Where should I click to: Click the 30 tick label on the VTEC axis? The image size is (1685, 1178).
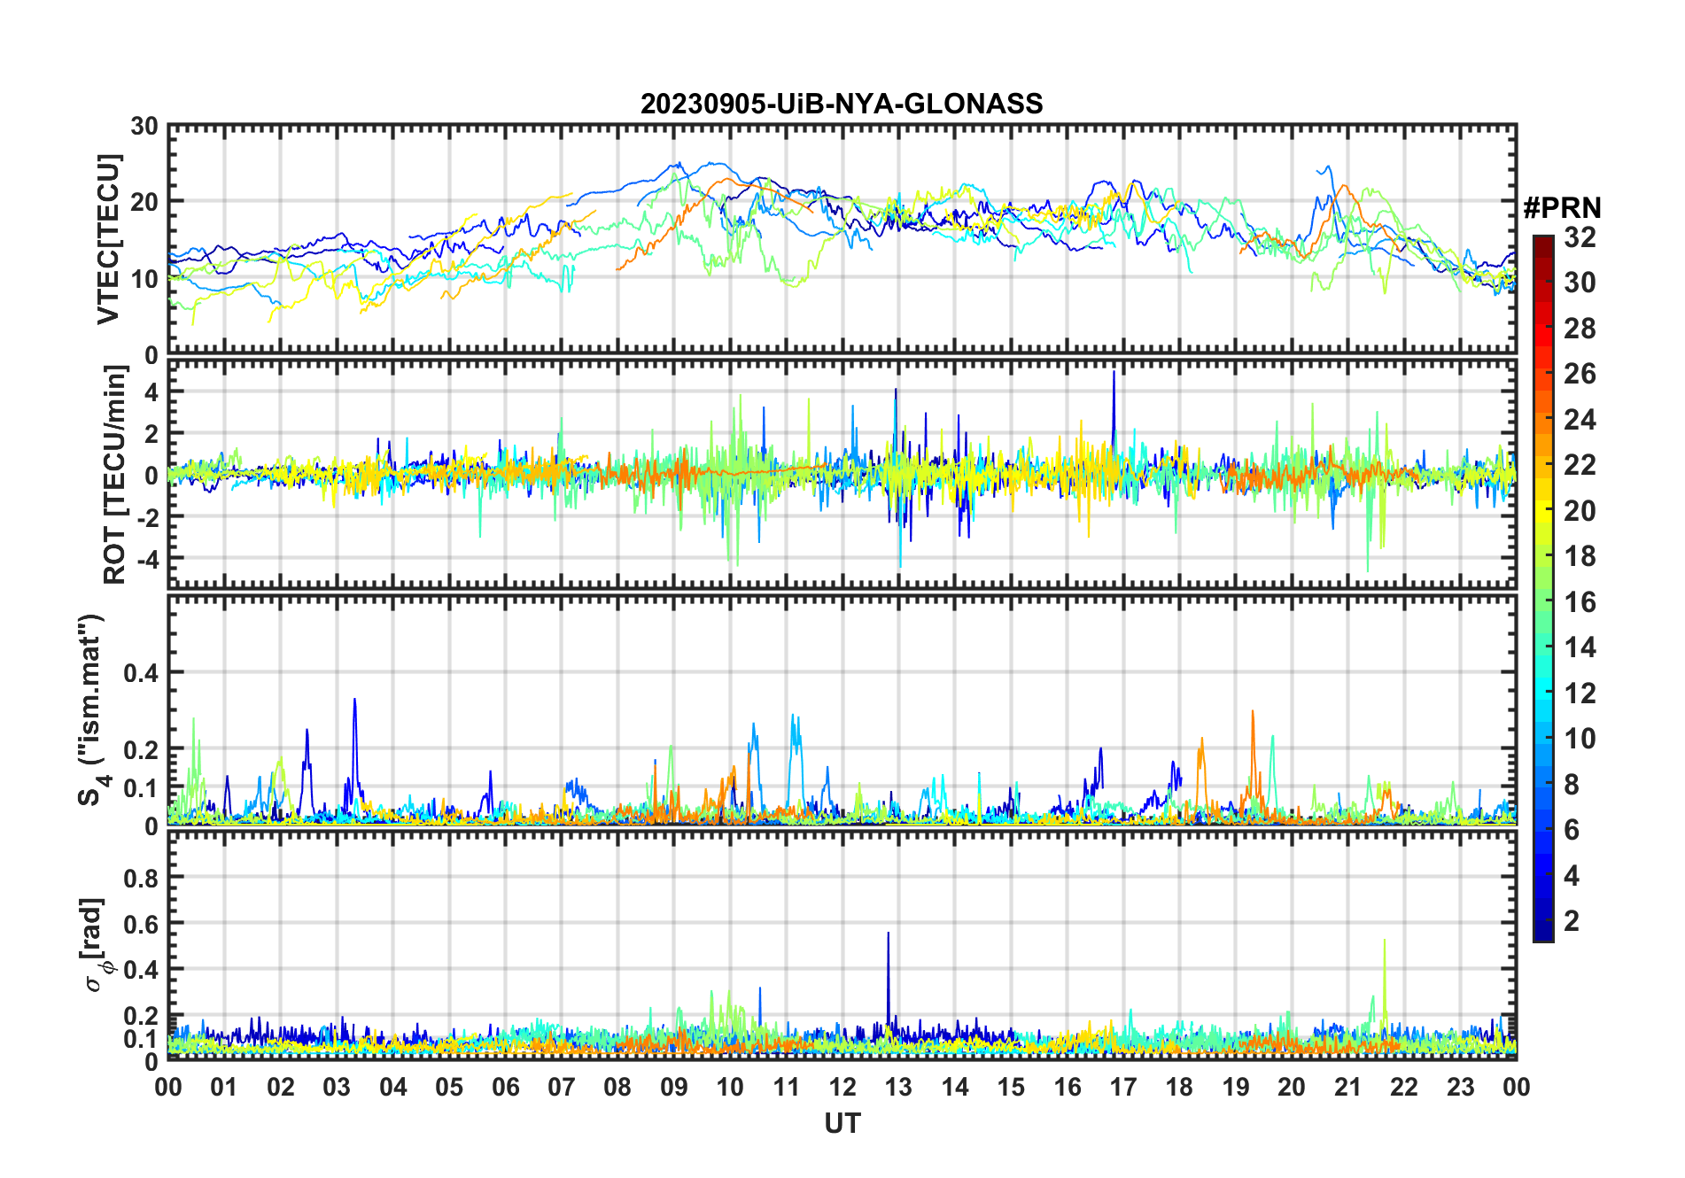144,127
